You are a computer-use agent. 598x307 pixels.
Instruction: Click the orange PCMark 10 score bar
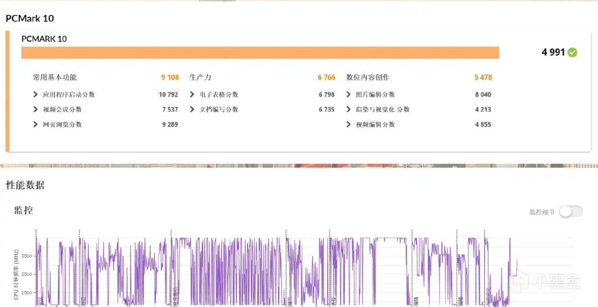260,53
